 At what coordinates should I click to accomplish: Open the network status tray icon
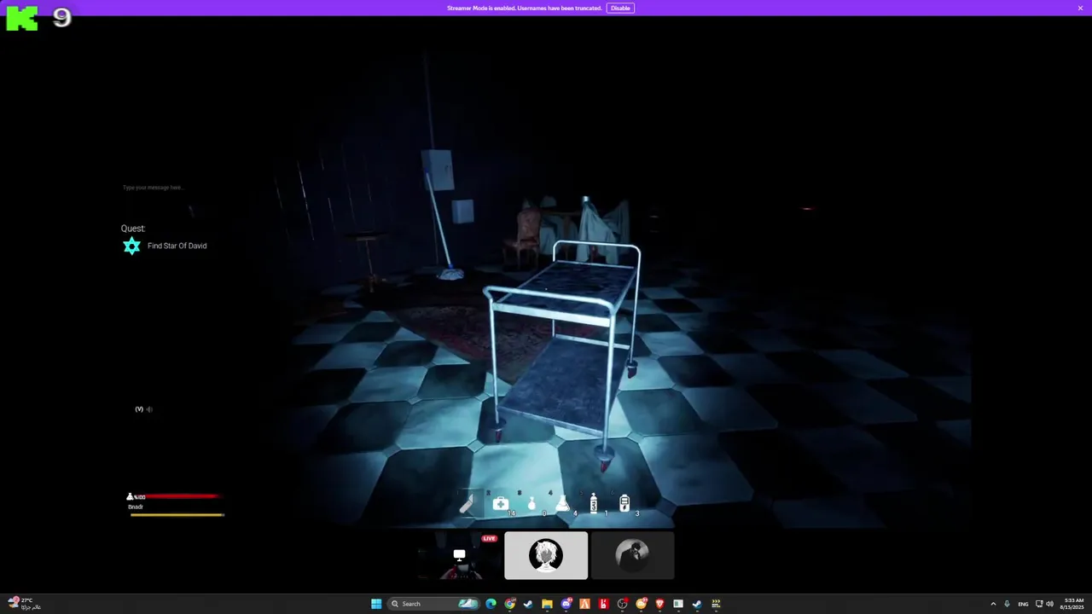[x=1039, y=604]
